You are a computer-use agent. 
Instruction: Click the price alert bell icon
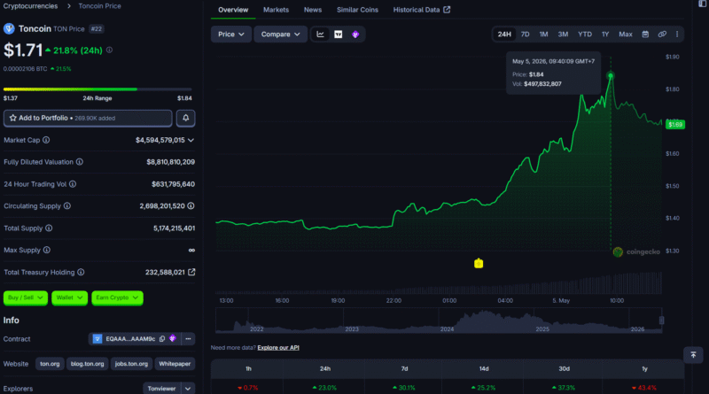[186, 118]
